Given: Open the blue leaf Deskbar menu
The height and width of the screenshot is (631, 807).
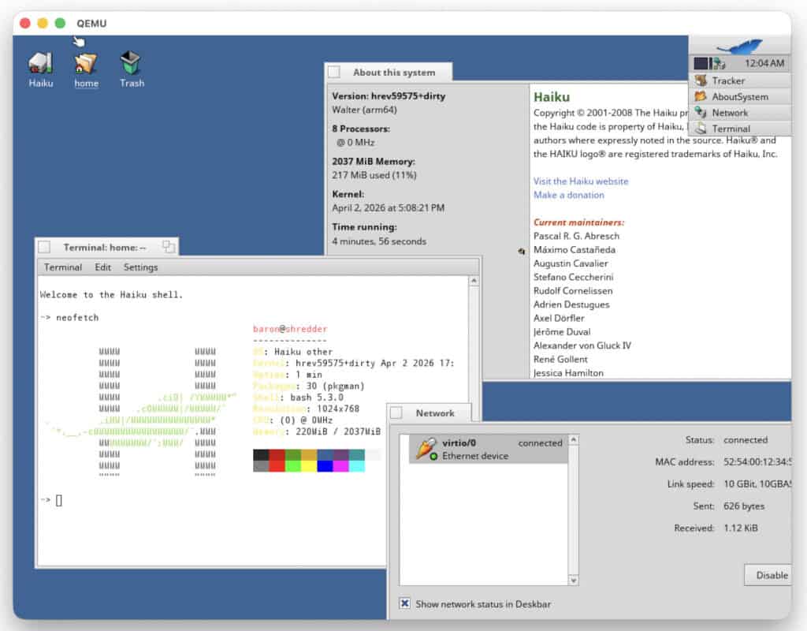Looking at the screenshot, I should pyautogui.click(x=739, y=46).
